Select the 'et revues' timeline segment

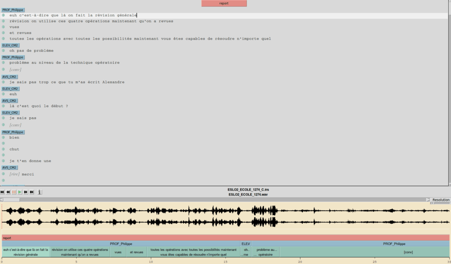tap(137, 252)
